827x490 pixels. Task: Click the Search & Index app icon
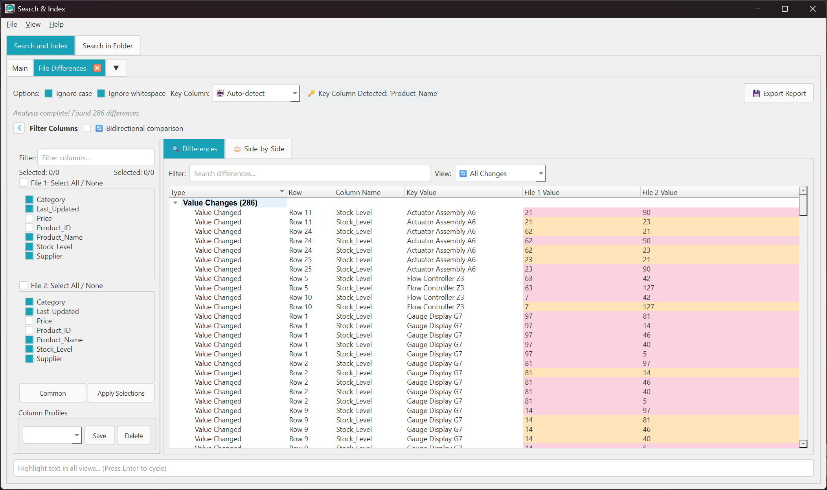[x=9, y=9]
